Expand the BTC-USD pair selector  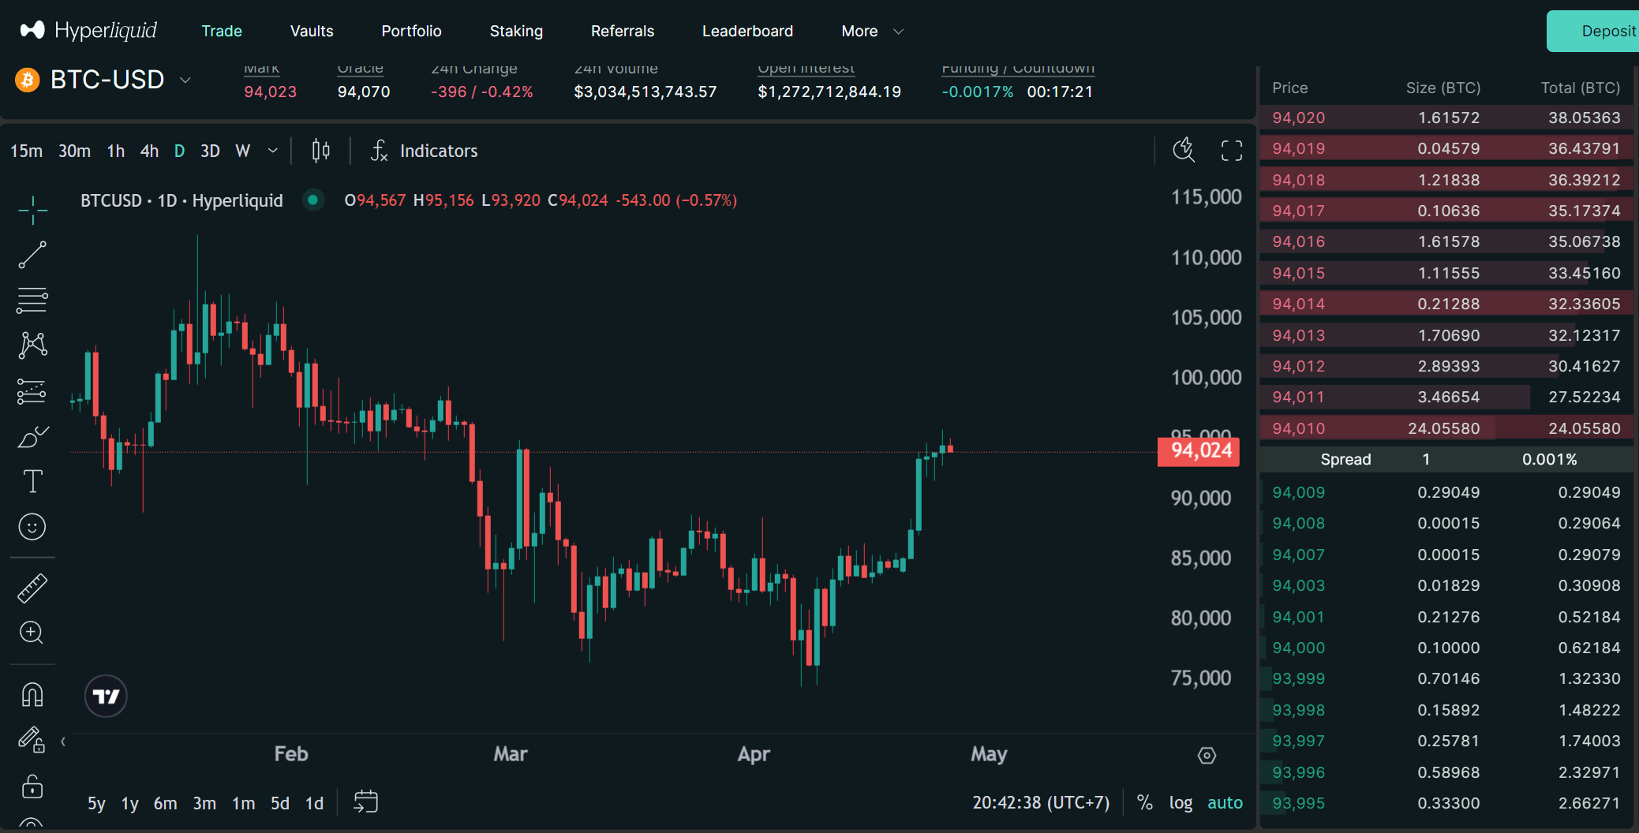(x=185, y=80)
